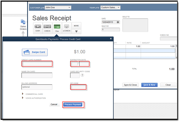Select the e-CHECK payment method icon
Viewport: 181px width, 123px height.
(67, 28)
